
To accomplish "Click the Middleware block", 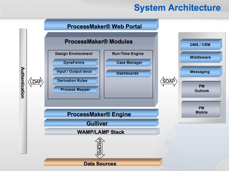I will 200,57.
